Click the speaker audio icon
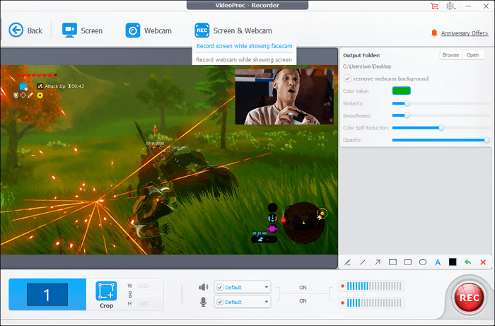The width and height of the screenshot is (495, 326). (x=204, y=287)
